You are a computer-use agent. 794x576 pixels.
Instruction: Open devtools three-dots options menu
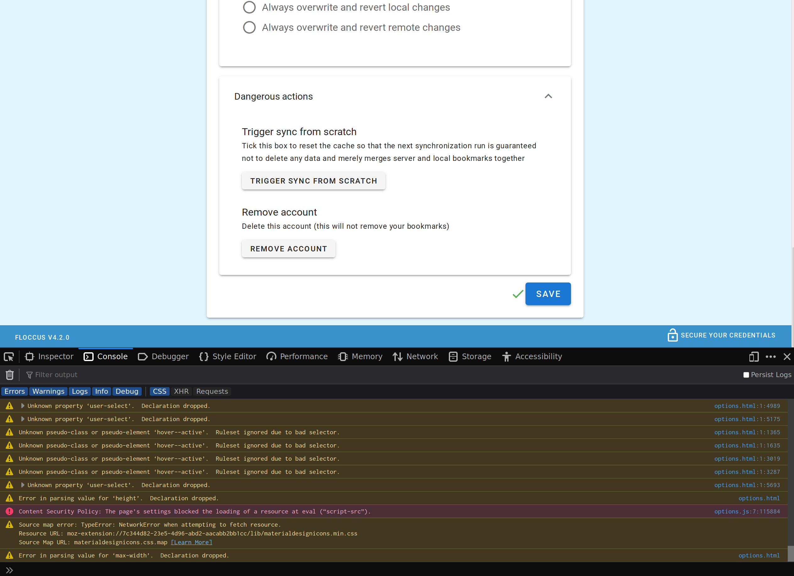coord(770,357)
